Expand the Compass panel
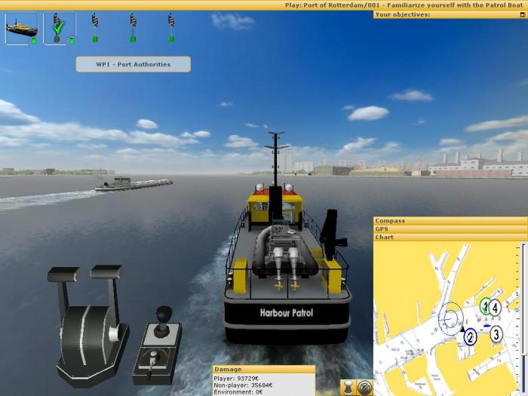The image size is (528, 396). click(x=450, y=221)
